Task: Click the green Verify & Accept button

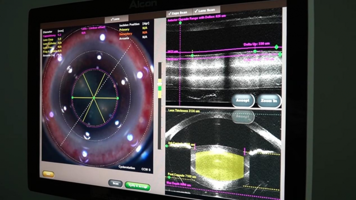Action: coord(138,185)
